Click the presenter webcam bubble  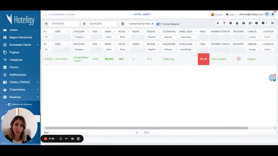pos(19,126)
